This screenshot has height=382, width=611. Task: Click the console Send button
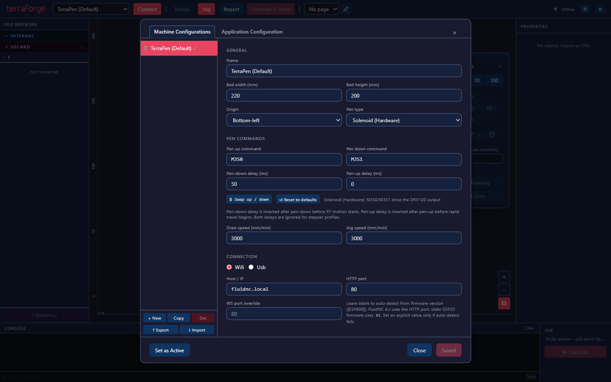[x=531, y=376]
